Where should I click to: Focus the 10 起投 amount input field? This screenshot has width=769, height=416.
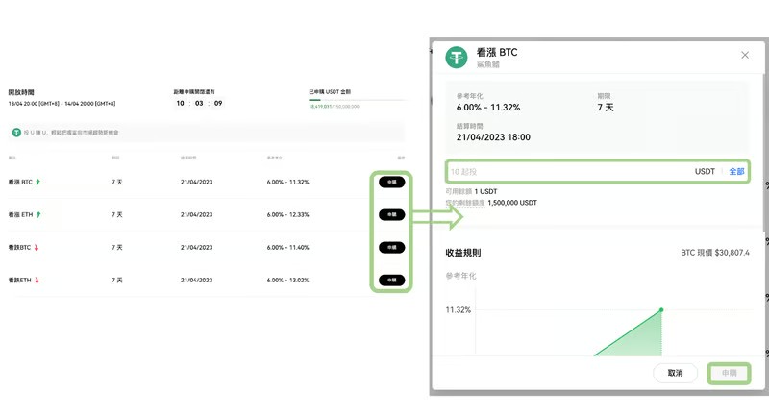[567, 172]
